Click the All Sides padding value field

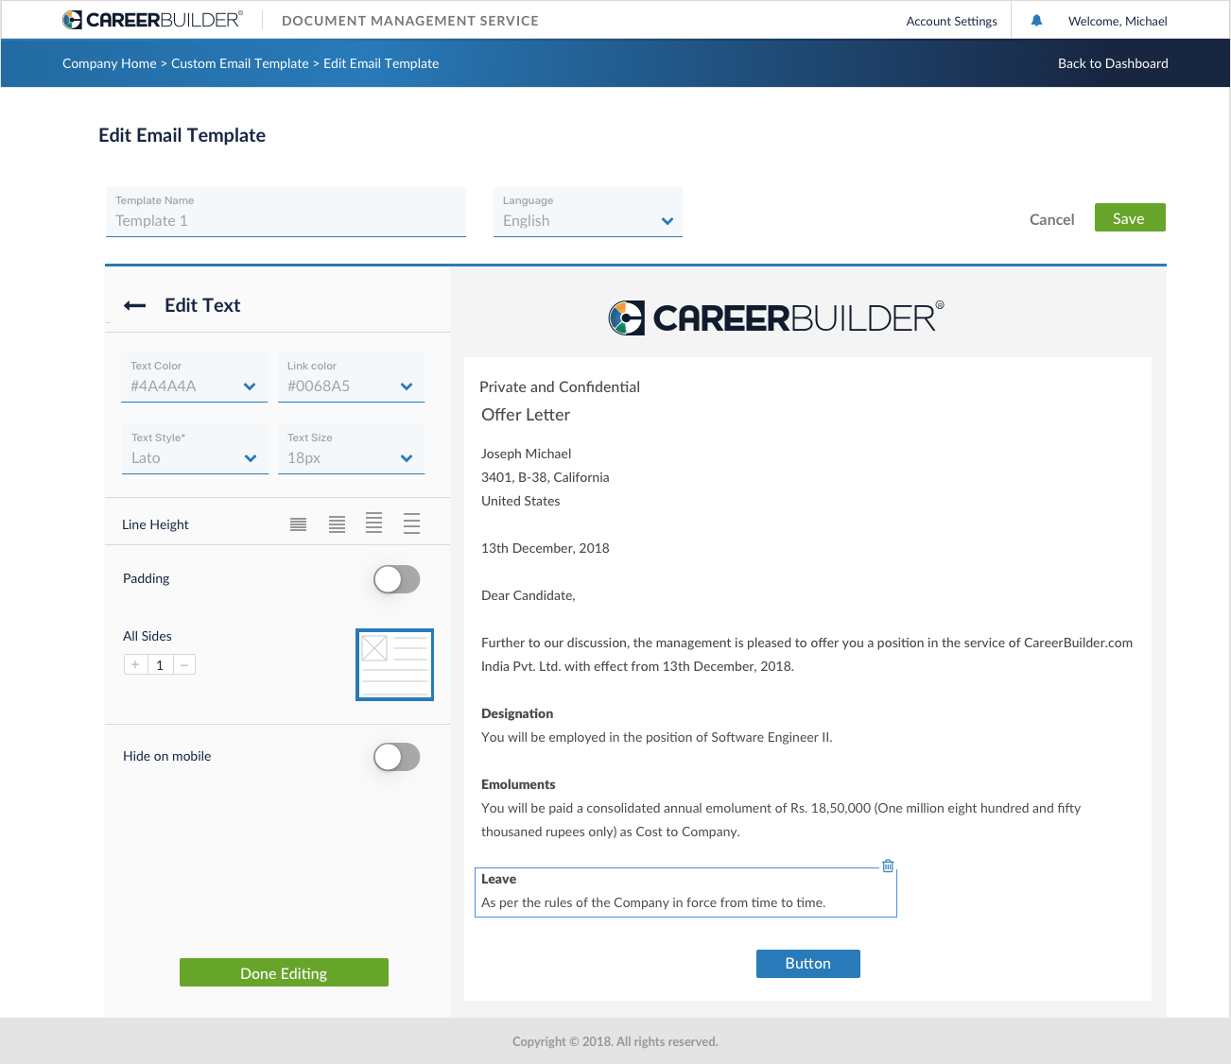160,665
